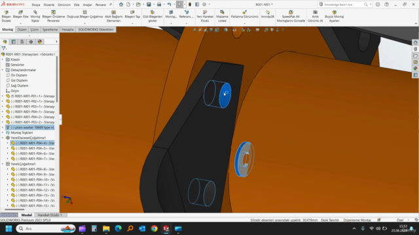Switch to DisplayManager panel tab

(40, 42)
